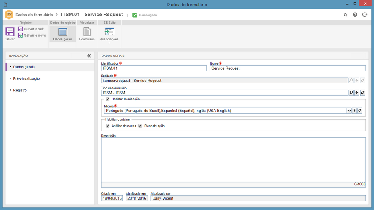Click inside the Descrição text area

233,160
